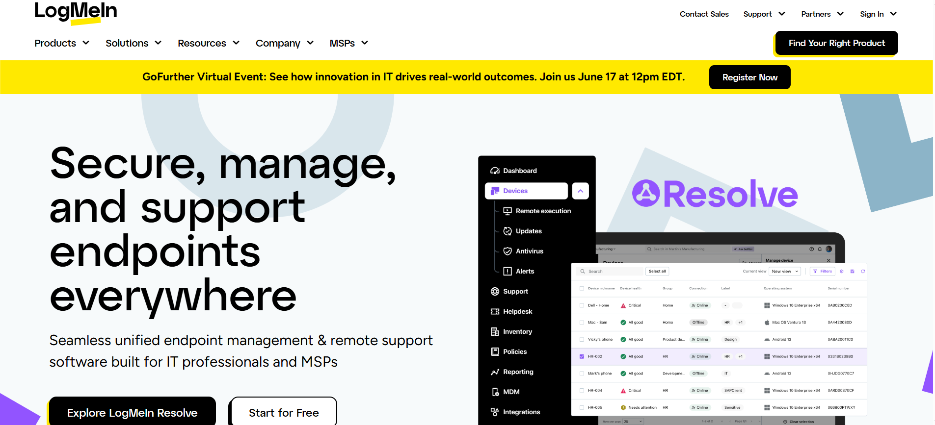Click the Critical warning icon for Dell - Home
935x425 pixels.
coord(623,305)
